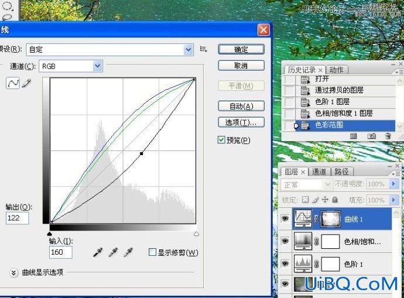Screen dimensions: 404x298
Task: Open the preset options menu icon
Action: coord(203,49)
